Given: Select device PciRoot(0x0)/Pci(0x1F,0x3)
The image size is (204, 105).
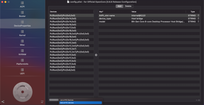Looking at the screenshot, I should 71,61.
